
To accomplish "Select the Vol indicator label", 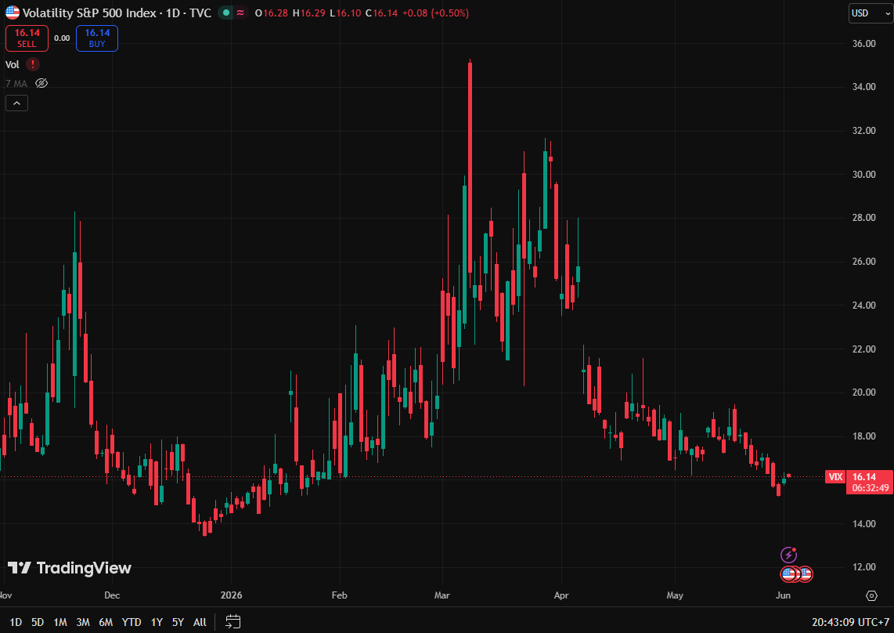I will click(x=12, y=64).
